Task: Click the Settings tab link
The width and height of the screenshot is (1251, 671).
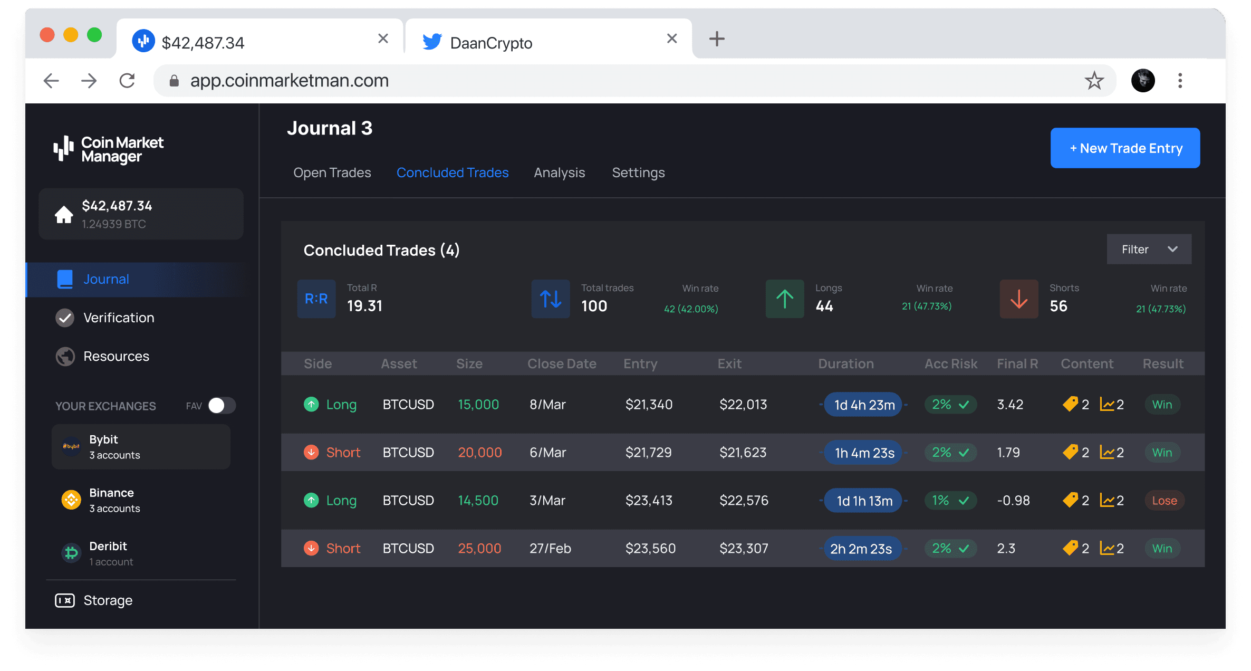Action: [637, 172]
